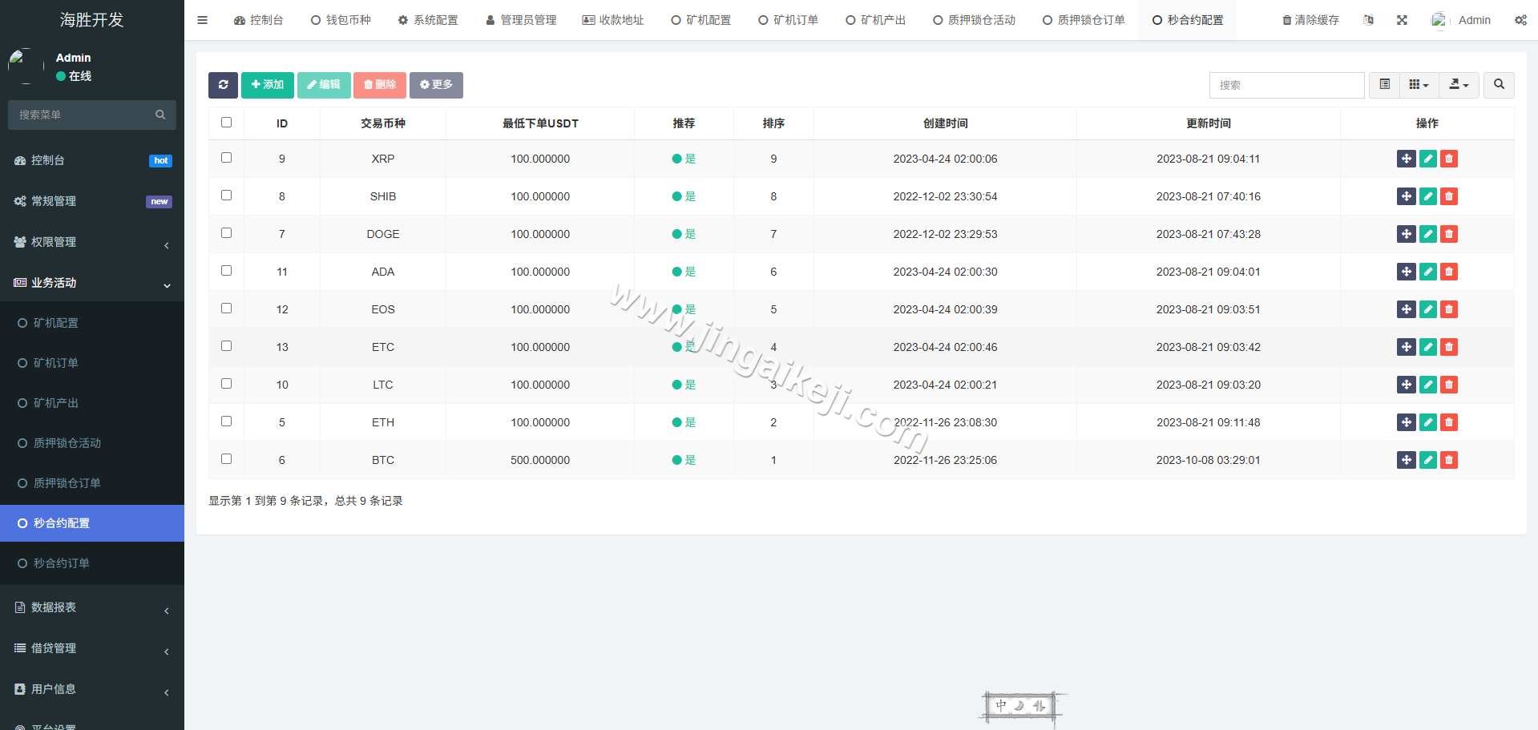The width and height of the screenshot is (1538, 730).
Task: Check the DOGE row checkbox
Action: [226, 233]
